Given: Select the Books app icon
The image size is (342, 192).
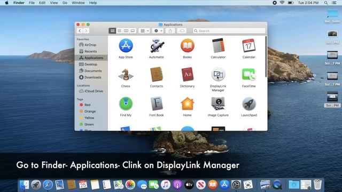Looking at the screenshot, I should click(x=188, y=45).
